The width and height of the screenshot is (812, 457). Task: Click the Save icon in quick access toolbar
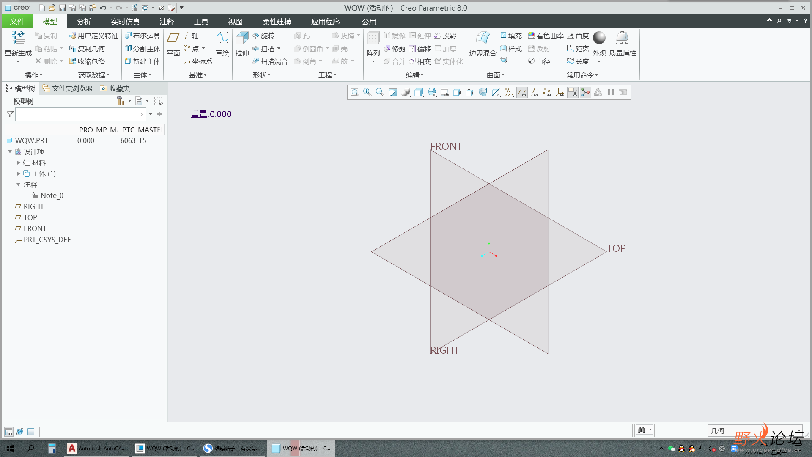pos(62,8)
